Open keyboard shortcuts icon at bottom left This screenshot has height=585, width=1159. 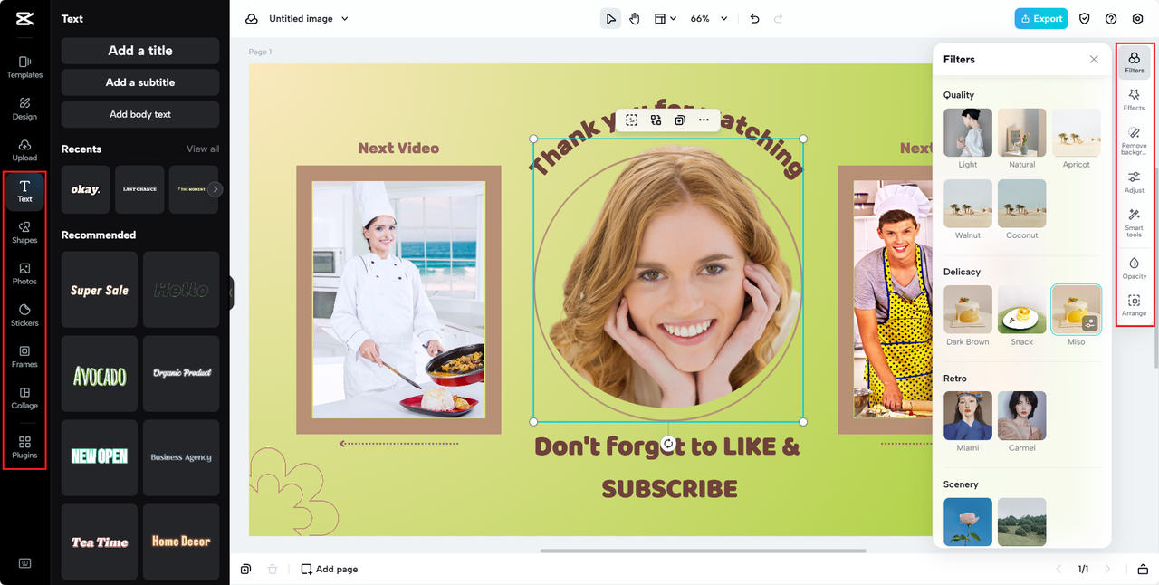click(x=24, y=563)
